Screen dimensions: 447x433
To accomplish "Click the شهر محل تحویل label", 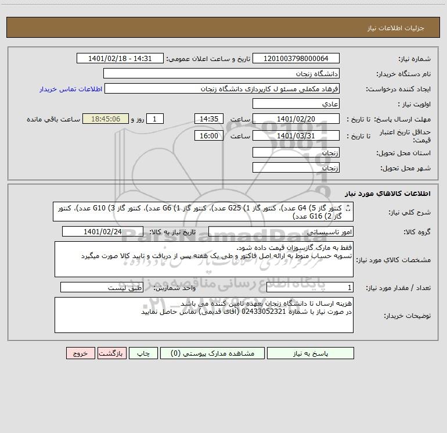I will pyautogui.click(x=405, y=169).
